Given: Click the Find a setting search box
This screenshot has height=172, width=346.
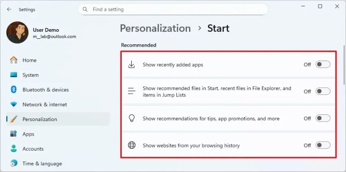Looking at the screenshot, I should [x=176, y=9].
